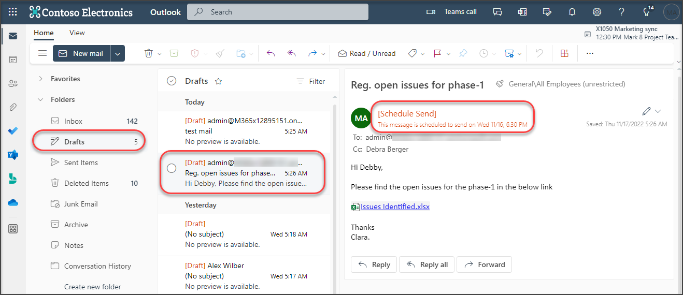Click the Archive icon in toolbar

point(174,53)
